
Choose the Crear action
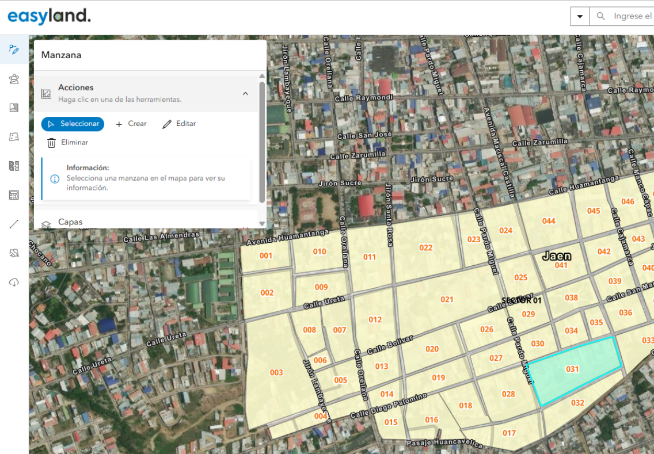[131, 124]
